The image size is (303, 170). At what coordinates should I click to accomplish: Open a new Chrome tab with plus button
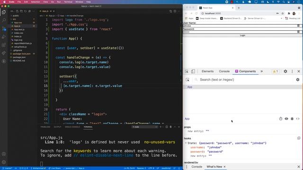239,8
